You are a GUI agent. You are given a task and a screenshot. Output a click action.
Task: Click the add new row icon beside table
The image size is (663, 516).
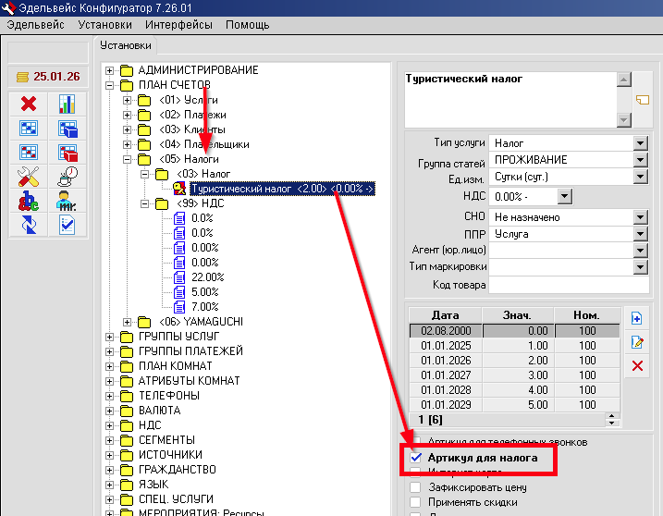tap(636, 319)
